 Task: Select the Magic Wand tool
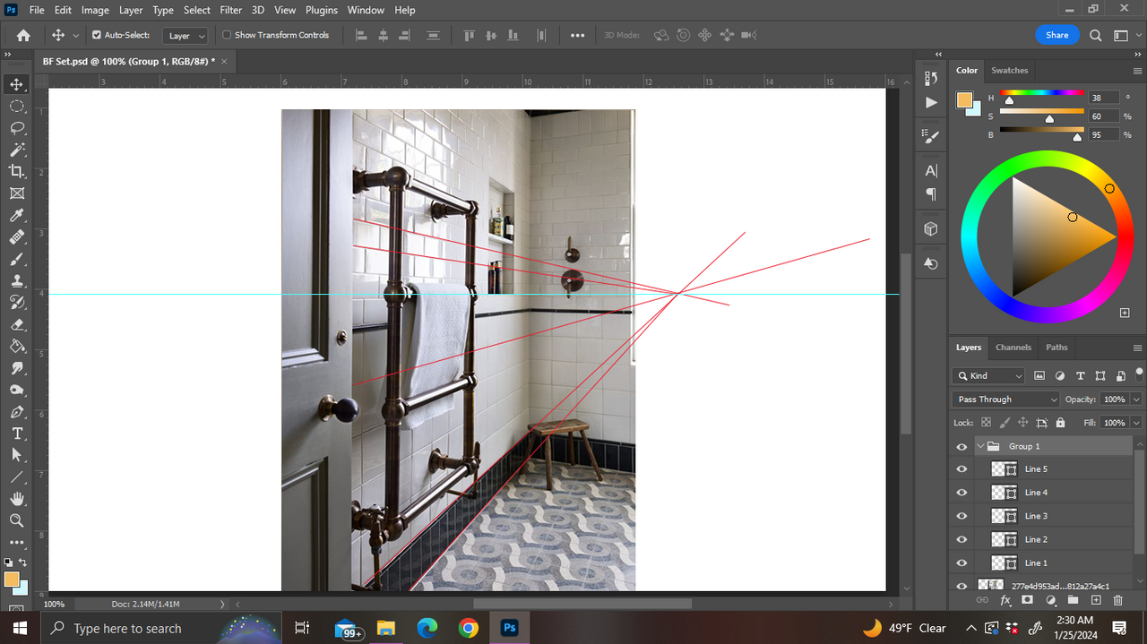pos(16,150)
